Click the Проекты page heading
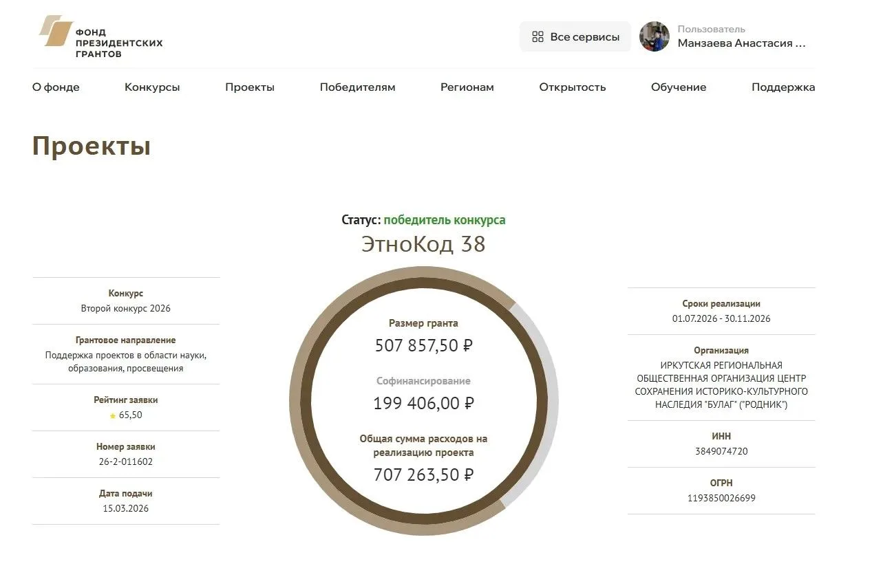Screen dimensions: 883x577 [92, 146]
